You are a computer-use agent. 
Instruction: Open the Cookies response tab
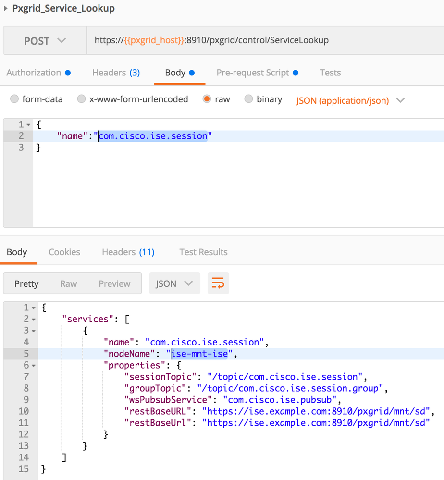click(x=64, y=252)
